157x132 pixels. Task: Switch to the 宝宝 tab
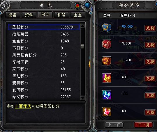[78, 15]
